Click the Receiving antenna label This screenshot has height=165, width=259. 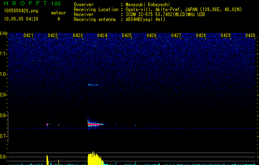tap(95, 19)
